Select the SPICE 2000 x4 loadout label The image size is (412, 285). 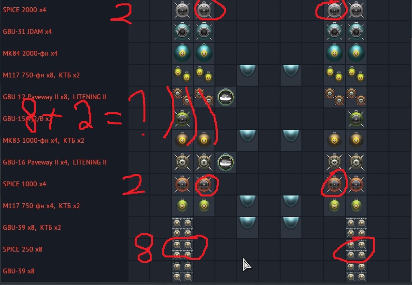pyautogui.click(x=25, y=10)
